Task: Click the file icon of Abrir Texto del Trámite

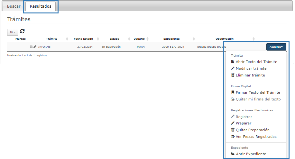Action: point(233,62)
